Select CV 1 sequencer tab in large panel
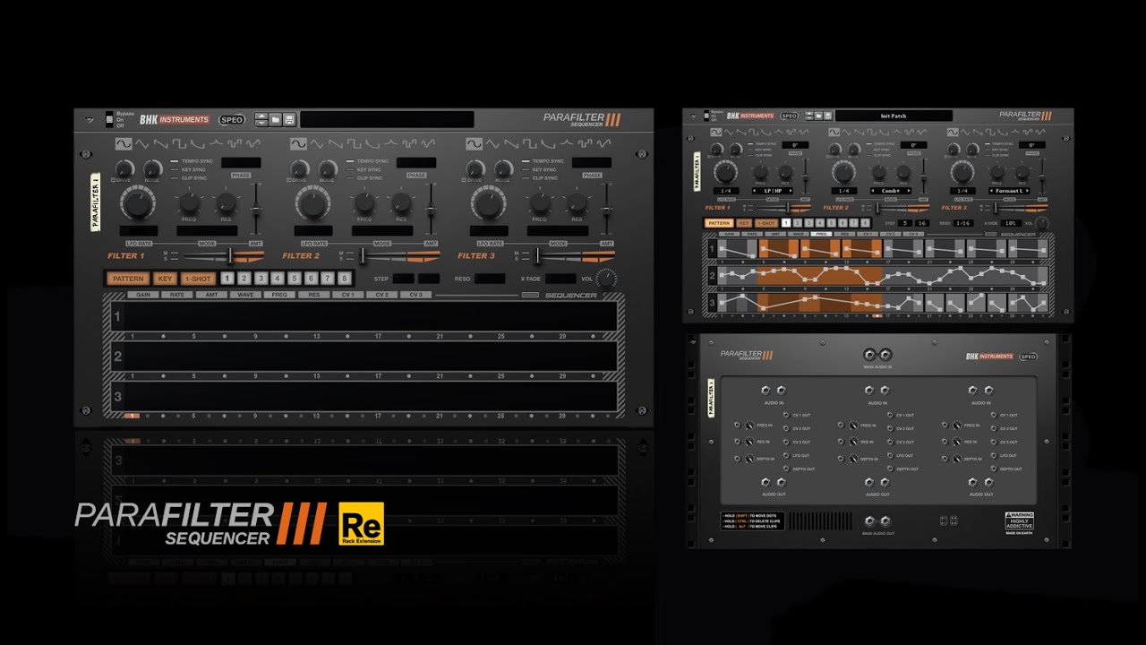 pos(347,295)
